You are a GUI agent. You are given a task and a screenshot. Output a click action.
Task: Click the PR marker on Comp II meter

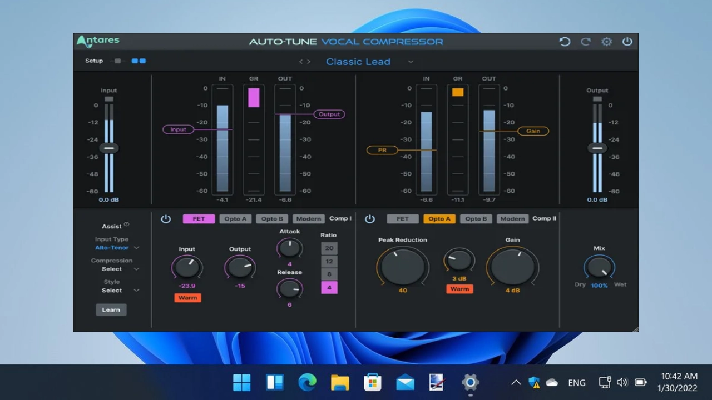(x=382, y=150)
